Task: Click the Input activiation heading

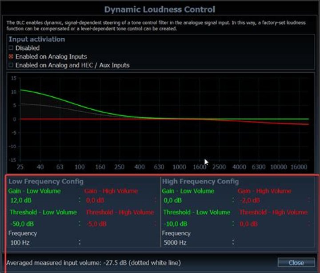Action: tap(37, 39)
